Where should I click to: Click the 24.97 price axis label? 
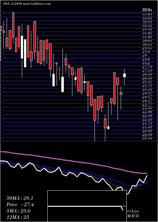tap(147, 93)
